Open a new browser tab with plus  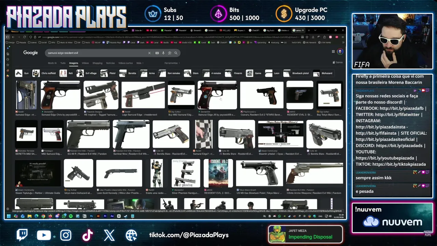[309, 30]
